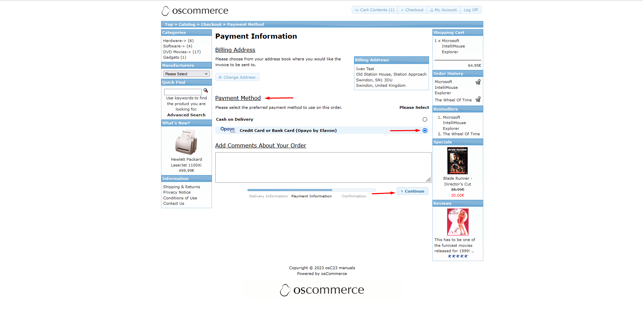Image resolution: width=643 pixels, height=317 pixels.
Task: Open the Manufacturers Please Select dropdown
Action: (187, 74)
